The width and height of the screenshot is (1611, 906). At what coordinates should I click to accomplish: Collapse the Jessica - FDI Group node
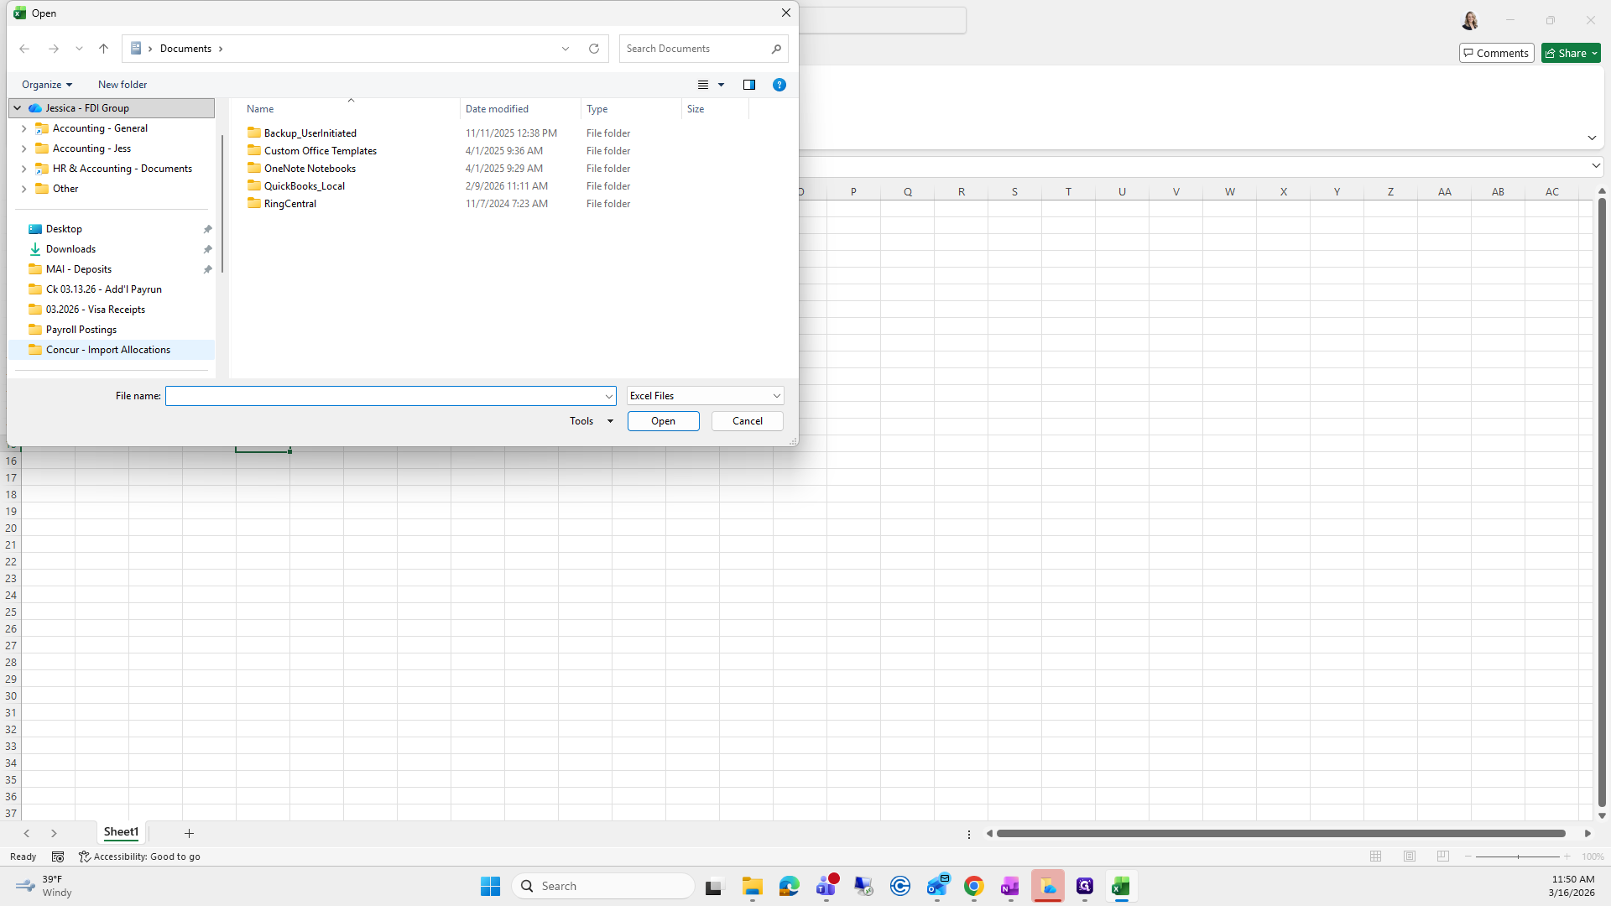tap(17, 108)
